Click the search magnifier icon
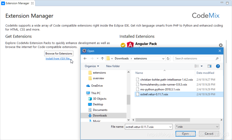The image size is (232, 140). [217, 59]
